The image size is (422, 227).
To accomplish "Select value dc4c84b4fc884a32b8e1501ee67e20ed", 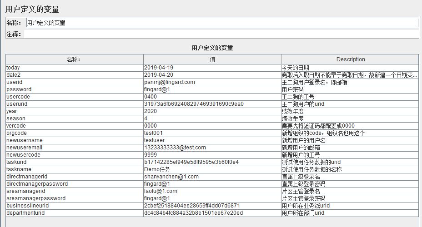I will click(212, 213).
